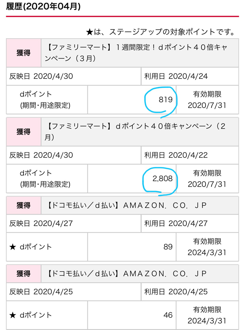
Task: Click 有効期限 2024/3/31 in the 89-point row
Action: [207, 247]
